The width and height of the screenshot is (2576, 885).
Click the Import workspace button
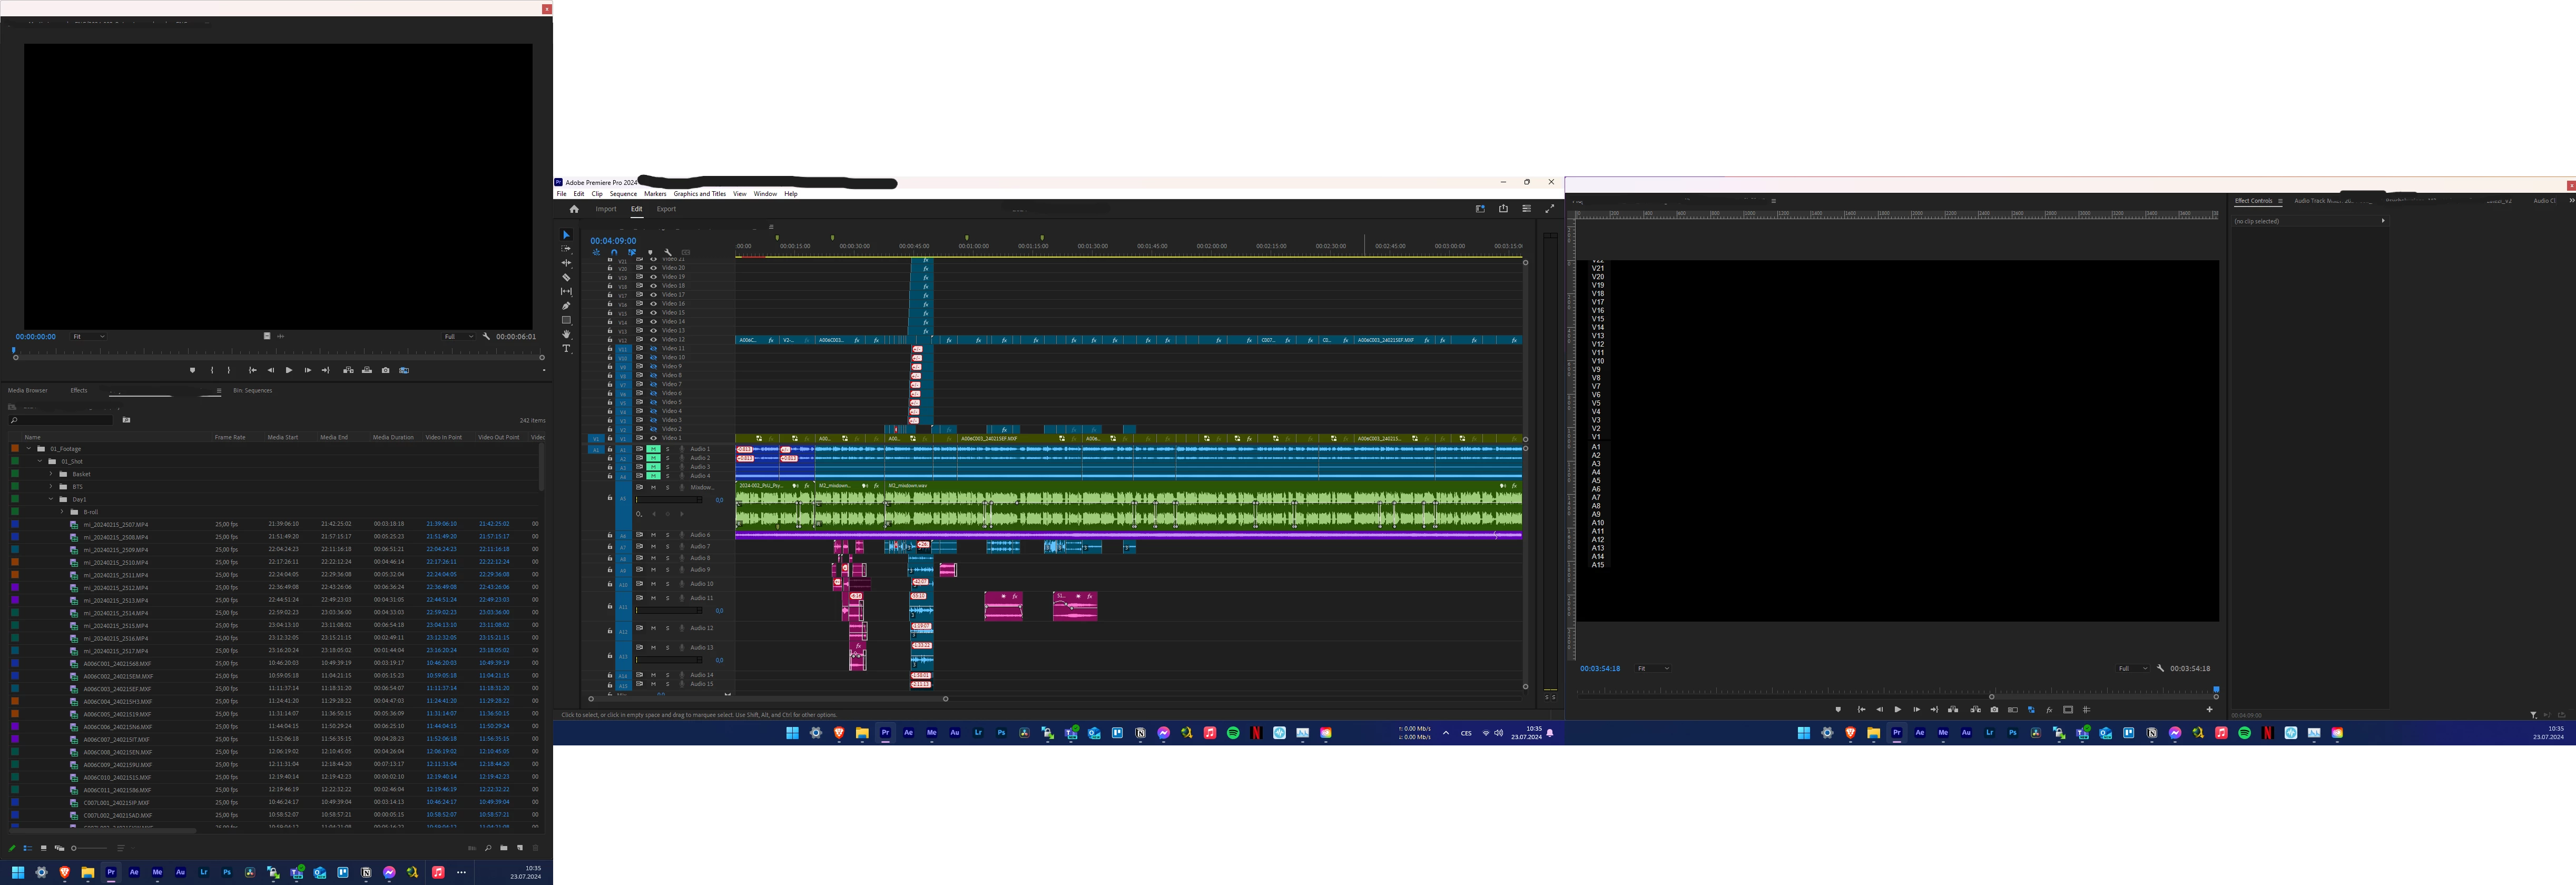[606, 209]
